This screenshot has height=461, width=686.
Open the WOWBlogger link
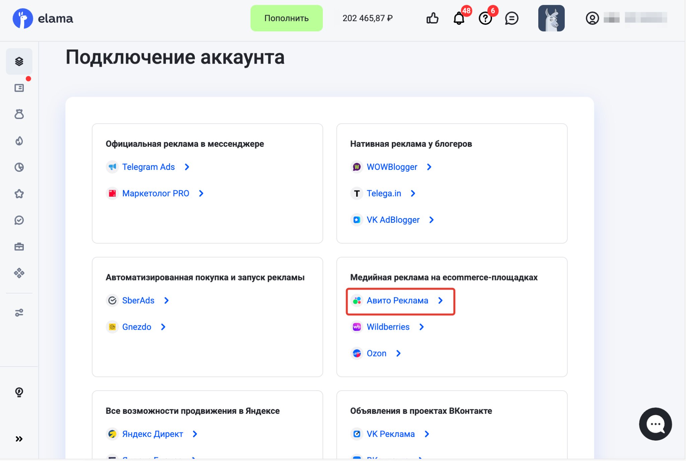click(x=392, y=167)
